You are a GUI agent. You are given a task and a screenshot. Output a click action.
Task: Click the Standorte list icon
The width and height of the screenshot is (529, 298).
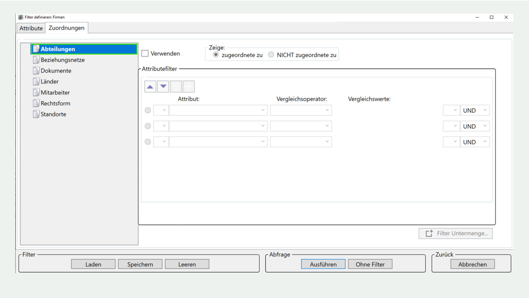coord(36,114)
